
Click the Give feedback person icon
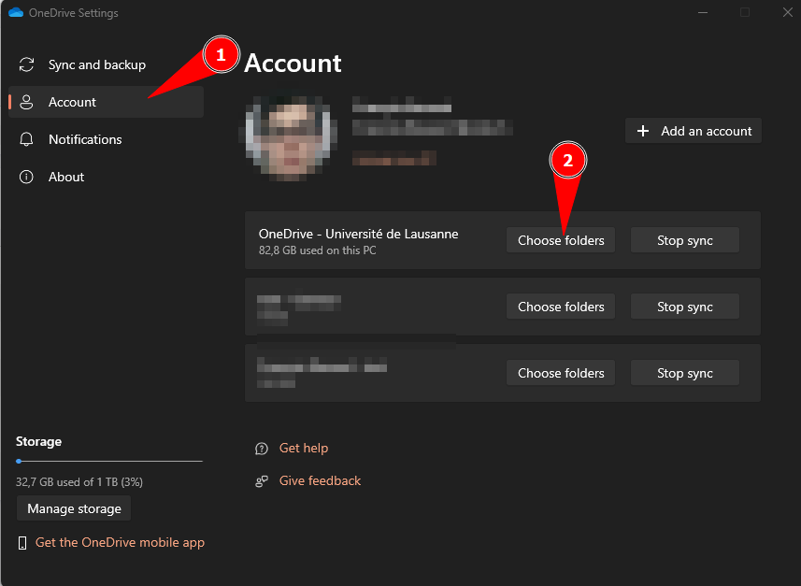coord(262,481)
